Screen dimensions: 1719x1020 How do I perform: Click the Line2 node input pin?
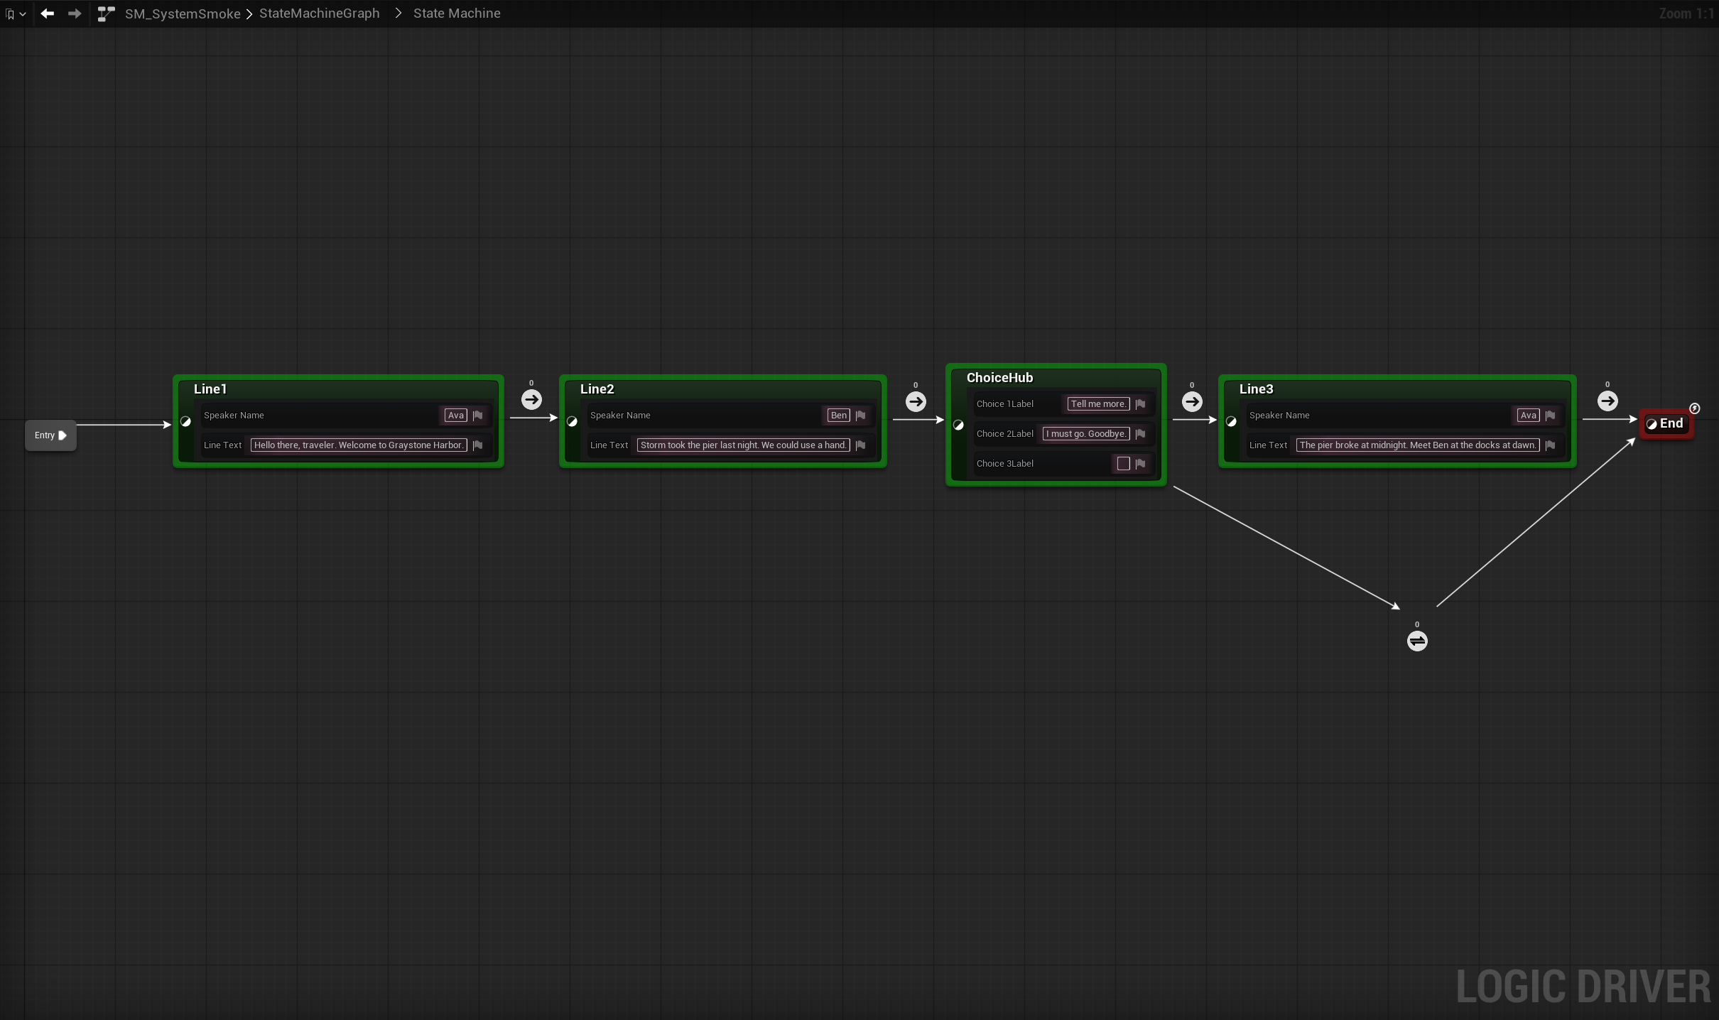tap(573, 422)
